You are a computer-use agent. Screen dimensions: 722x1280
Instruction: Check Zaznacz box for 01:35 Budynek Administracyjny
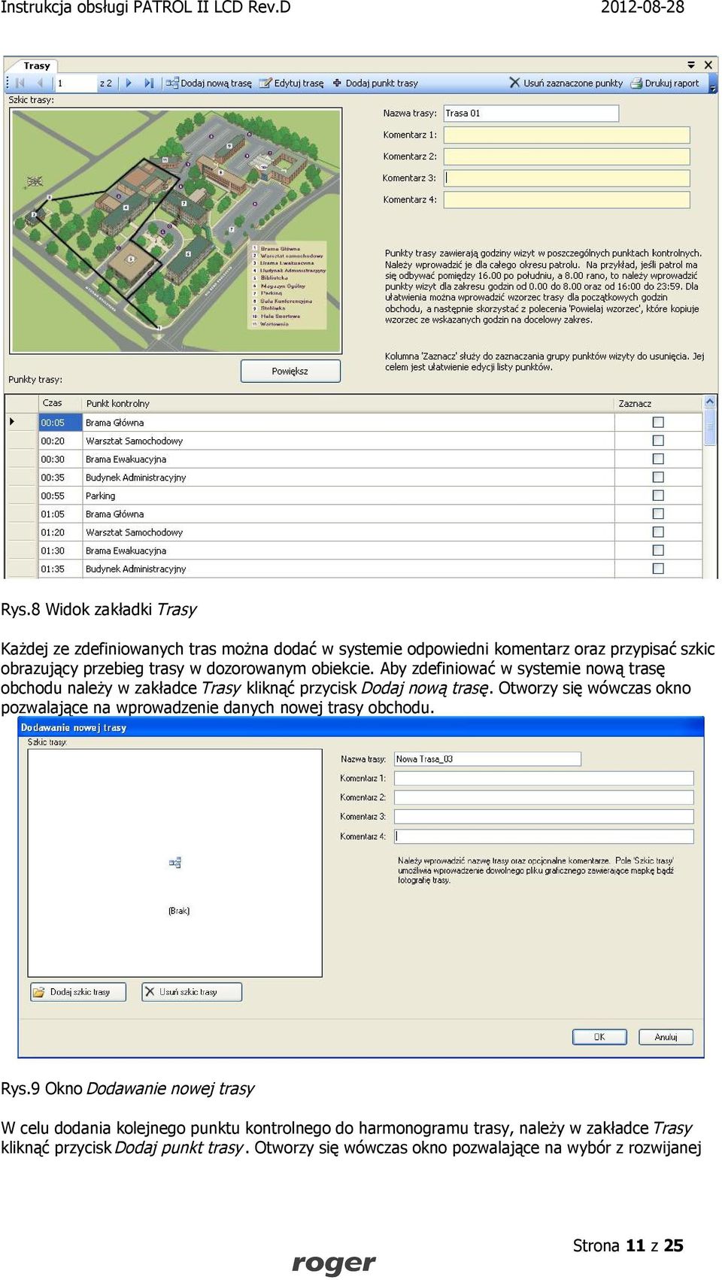click(x=658, y=569)
